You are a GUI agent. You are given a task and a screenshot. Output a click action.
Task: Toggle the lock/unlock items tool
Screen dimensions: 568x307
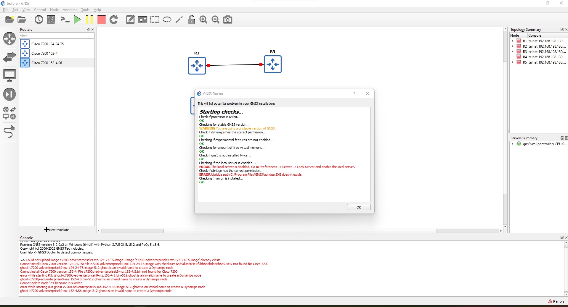(x=191, y=20)
